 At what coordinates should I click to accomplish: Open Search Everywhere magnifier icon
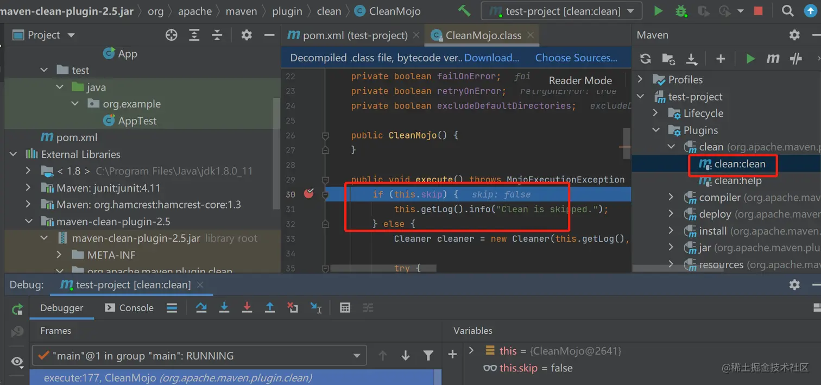tap(787, 11)
